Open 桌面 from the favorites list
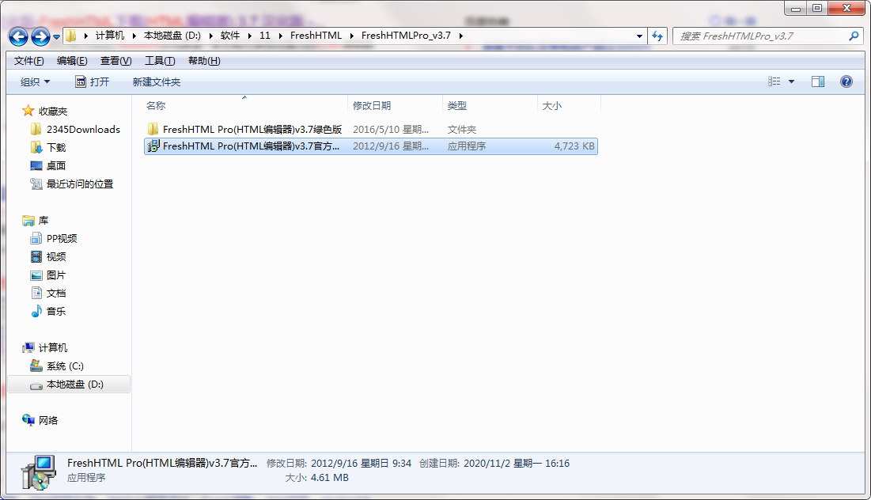Viewport: 871px width, 500px height. point(48,165)
